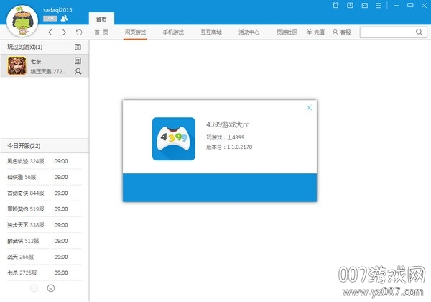Click the 4399游戏大厅 title in dialog
The height and width of the screenshot is (302, 431).
[x=228, y=124]
